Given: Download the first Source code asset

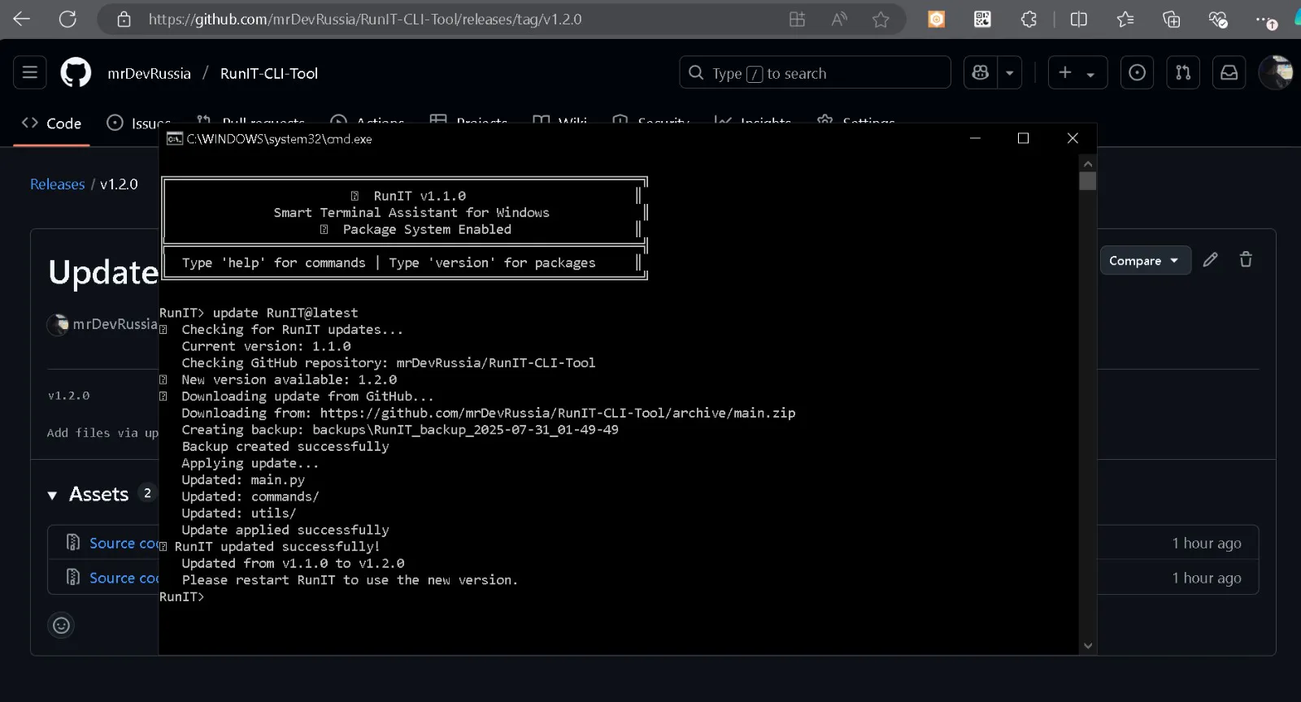Looking at the screenshot, I should click(124, 543).
